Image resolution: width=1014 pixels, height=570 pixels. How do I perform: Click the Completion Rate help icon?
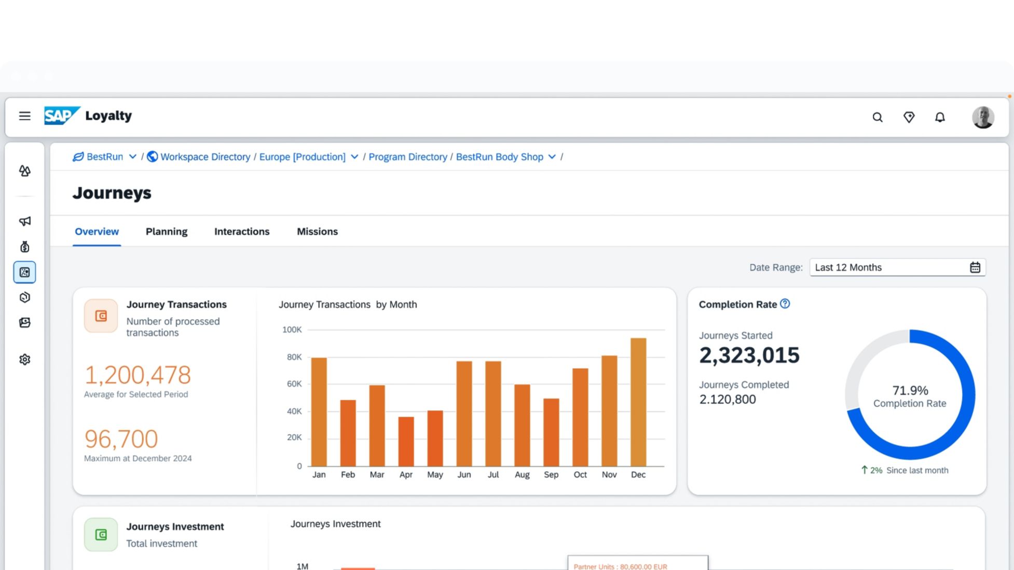[x=785, y=304]
